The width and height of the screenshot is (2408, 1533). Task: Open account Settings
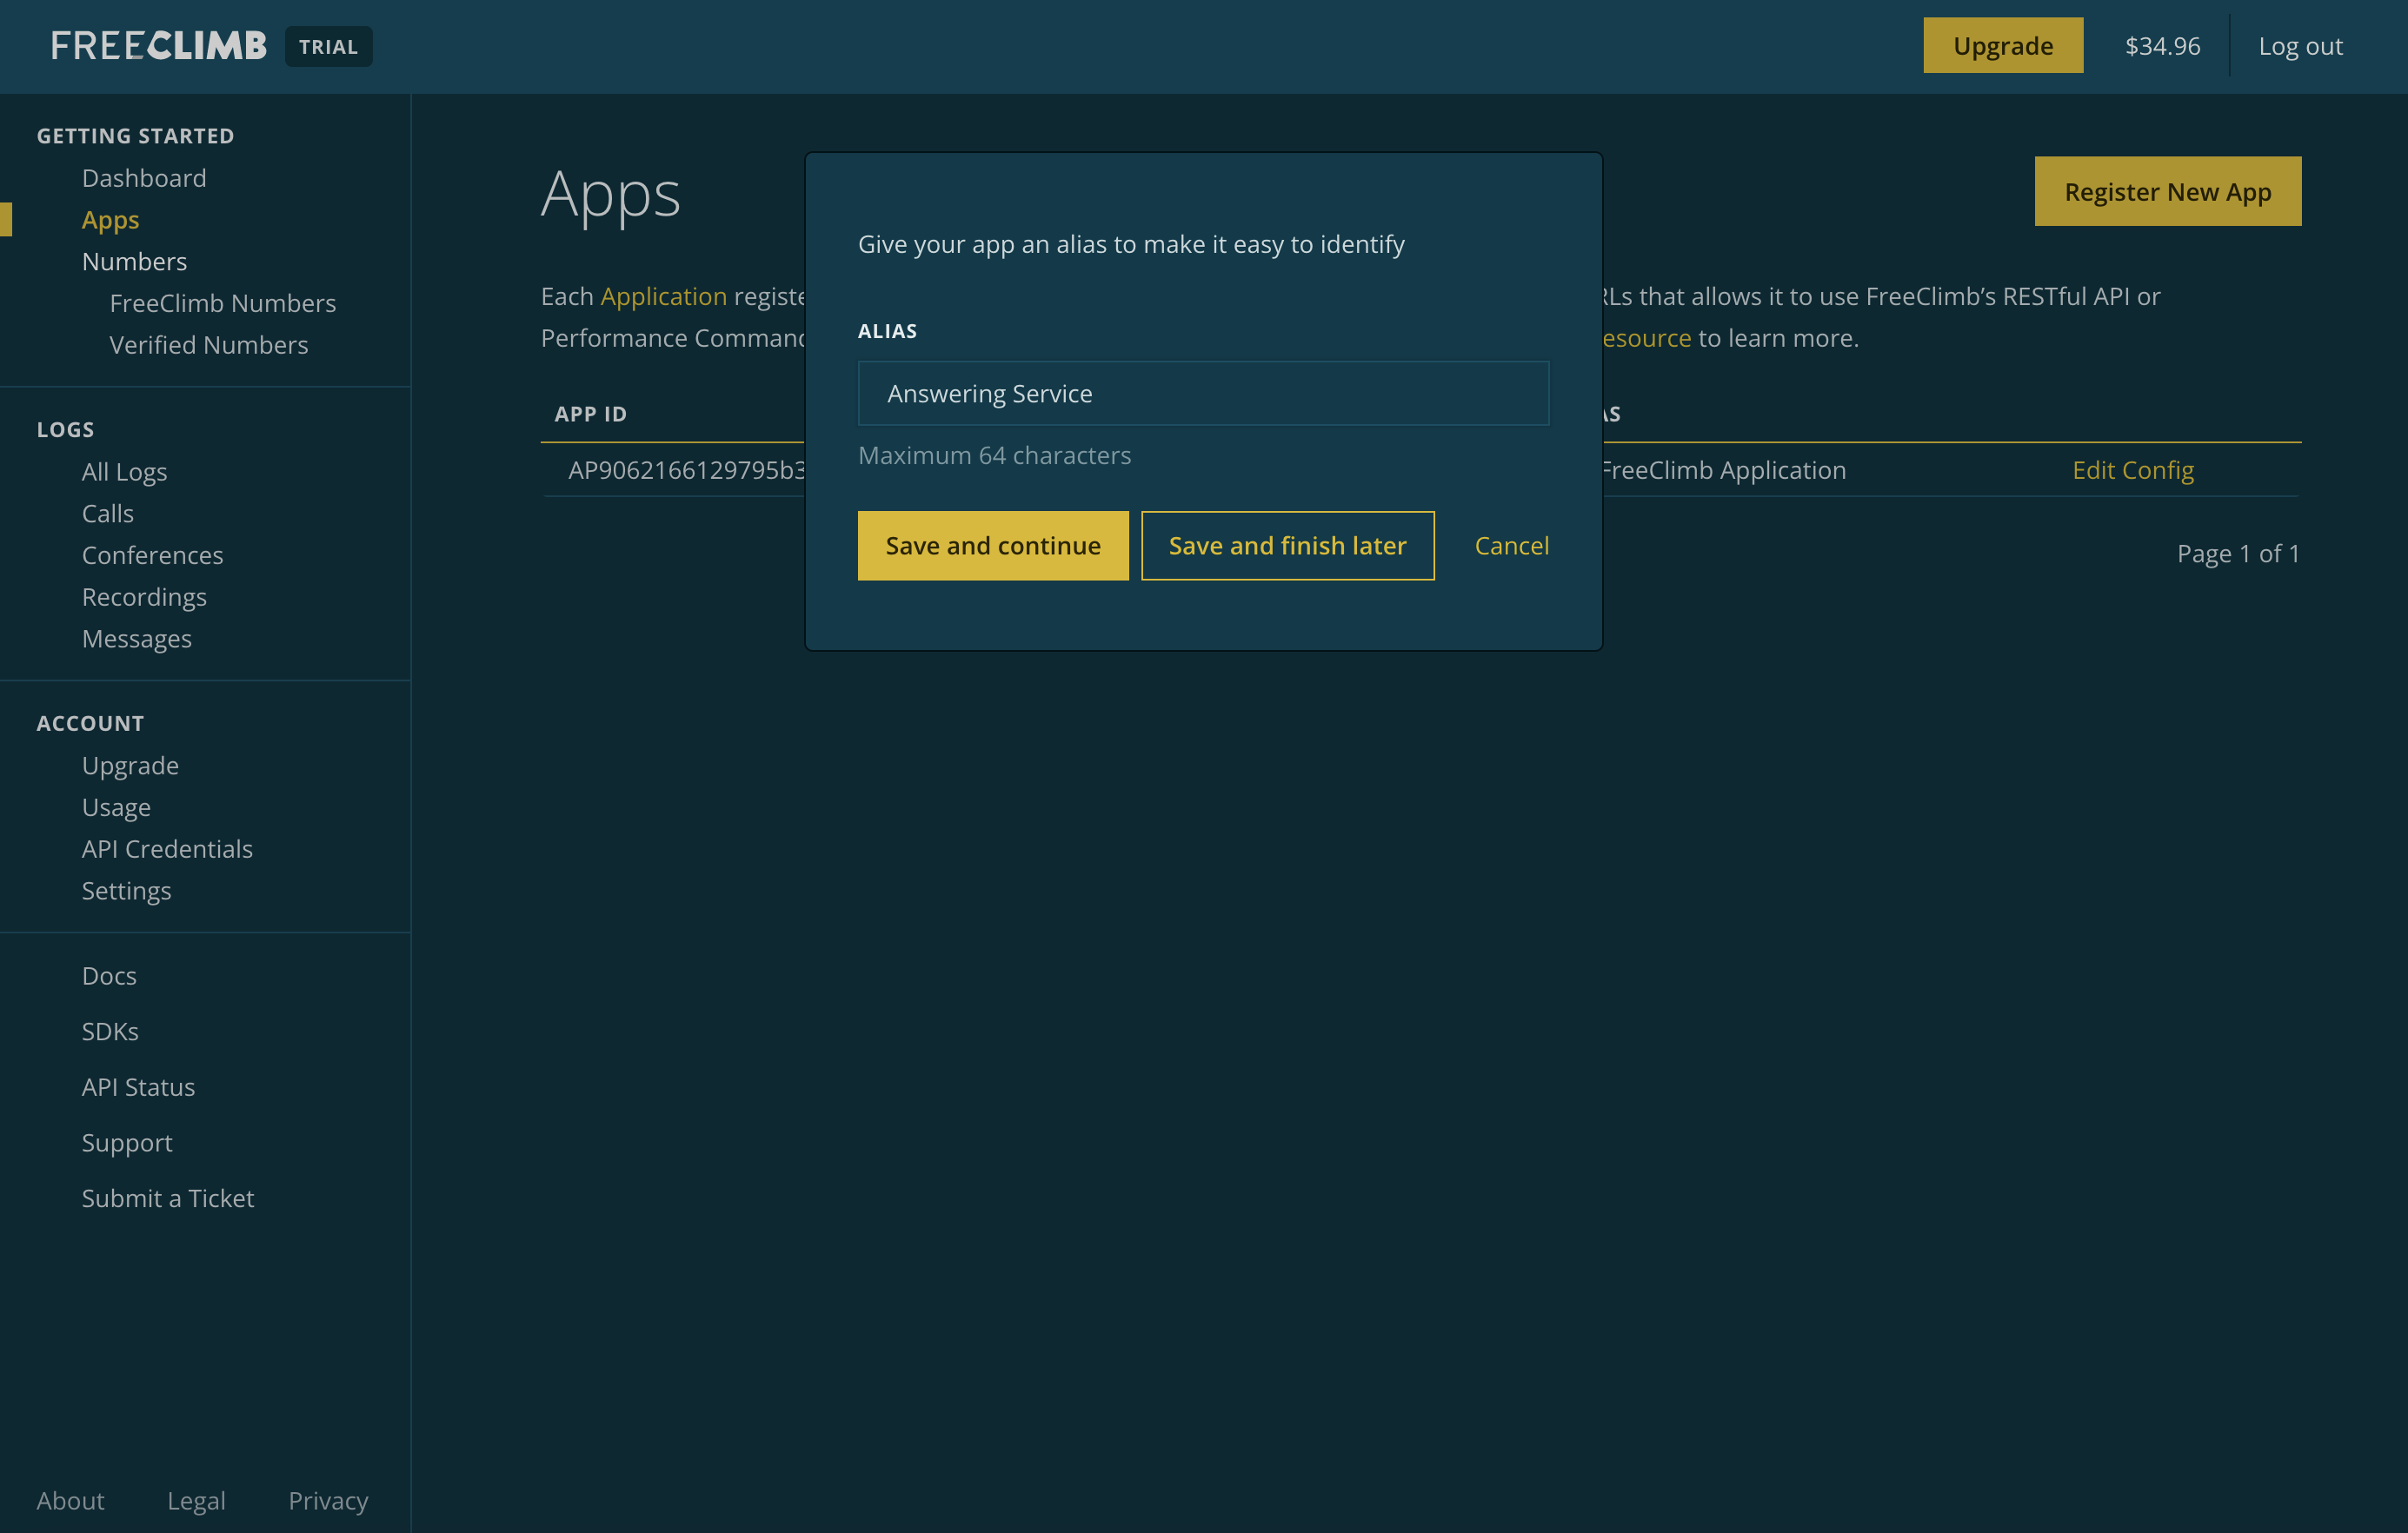(x=126, y=891)
